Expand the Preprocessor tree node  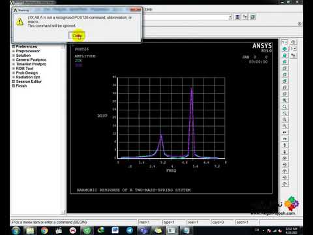click(x=14, y=51)
